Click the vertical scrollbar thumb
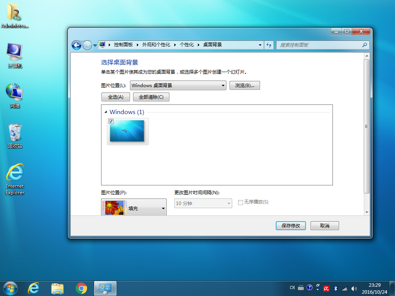 point(367,126)
